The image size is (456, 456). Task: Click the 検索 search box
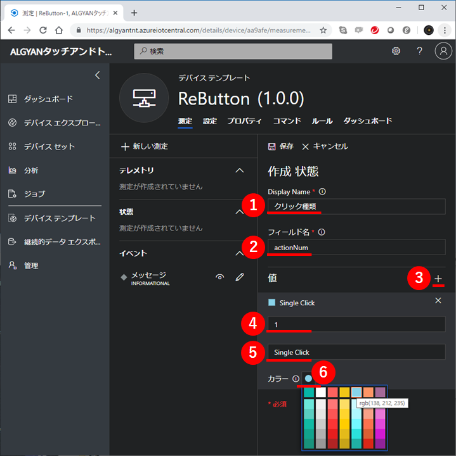[x=233, y=51]
